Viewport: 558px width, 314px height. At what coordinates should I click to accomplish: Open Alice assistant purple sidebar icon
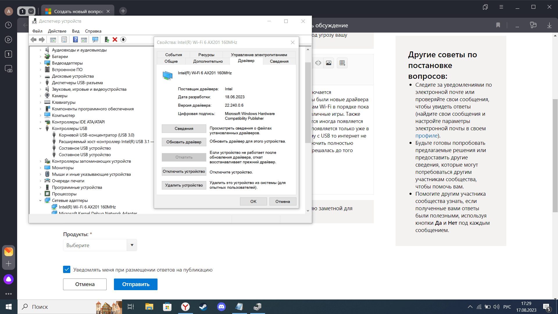[x=8, y=279]
